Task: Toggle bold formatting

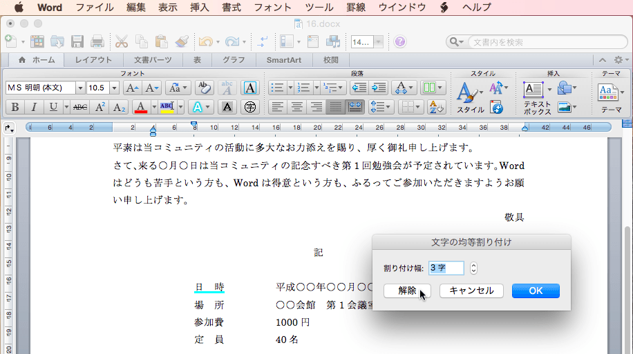Action: [x=15, y=107]
